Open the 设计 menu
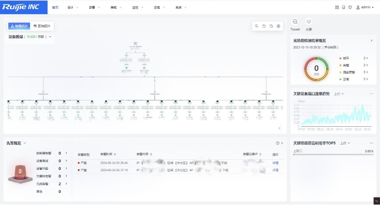The width and height of the screenshot is (380, 205). 73,7
